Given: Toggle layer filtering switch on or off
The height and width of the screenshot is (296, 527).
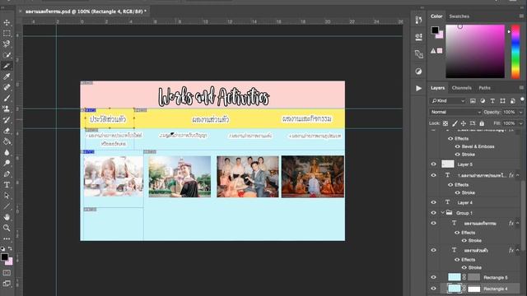Looking at the screenshot, I should click(522, 99).
